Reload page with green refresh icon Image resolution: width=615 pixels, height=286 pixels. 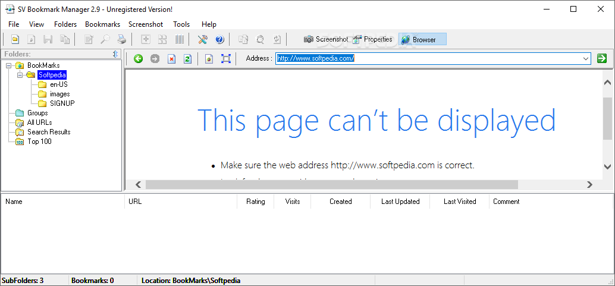coord(188,59)
